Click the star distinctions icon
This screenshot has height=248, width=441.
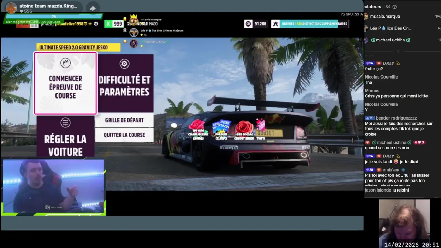pyautogui.click(x=275, y=24)
